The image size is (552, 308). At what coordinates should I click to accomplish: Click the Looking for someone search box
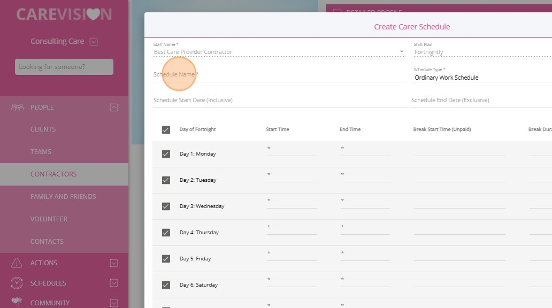[x=64, y=67]
